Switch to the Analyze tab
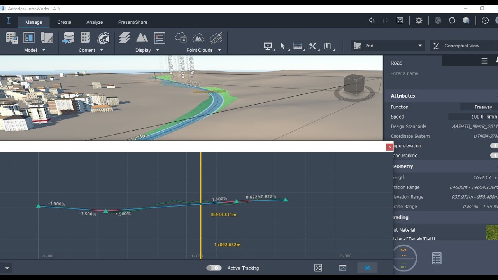Viewport: 498px width, 280px height. (95, 22)
